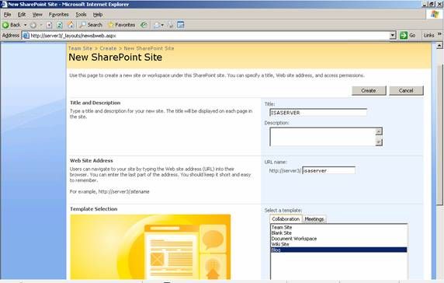The image size is (444, 283).
Task: Click the Windows flag logo icon
Action: [x=435, y=15]
